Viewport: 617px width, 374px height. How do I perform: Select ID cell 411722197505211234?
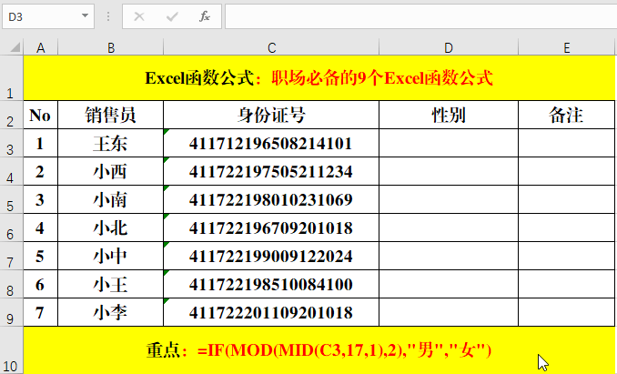coord(271,171)
